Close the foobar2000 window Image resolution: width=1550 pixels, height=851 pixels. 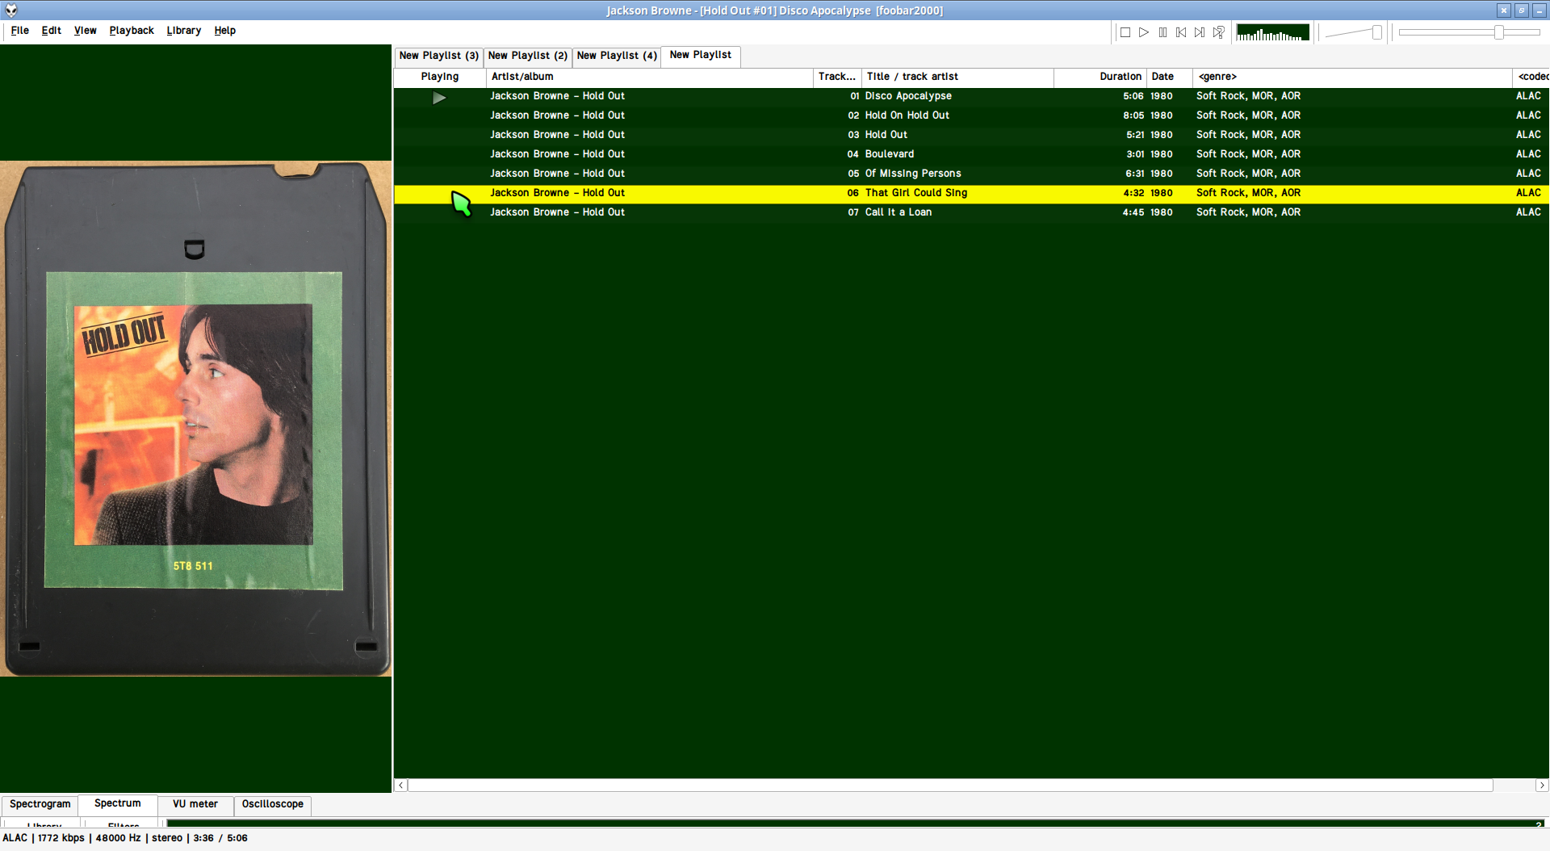[1503, 10]
